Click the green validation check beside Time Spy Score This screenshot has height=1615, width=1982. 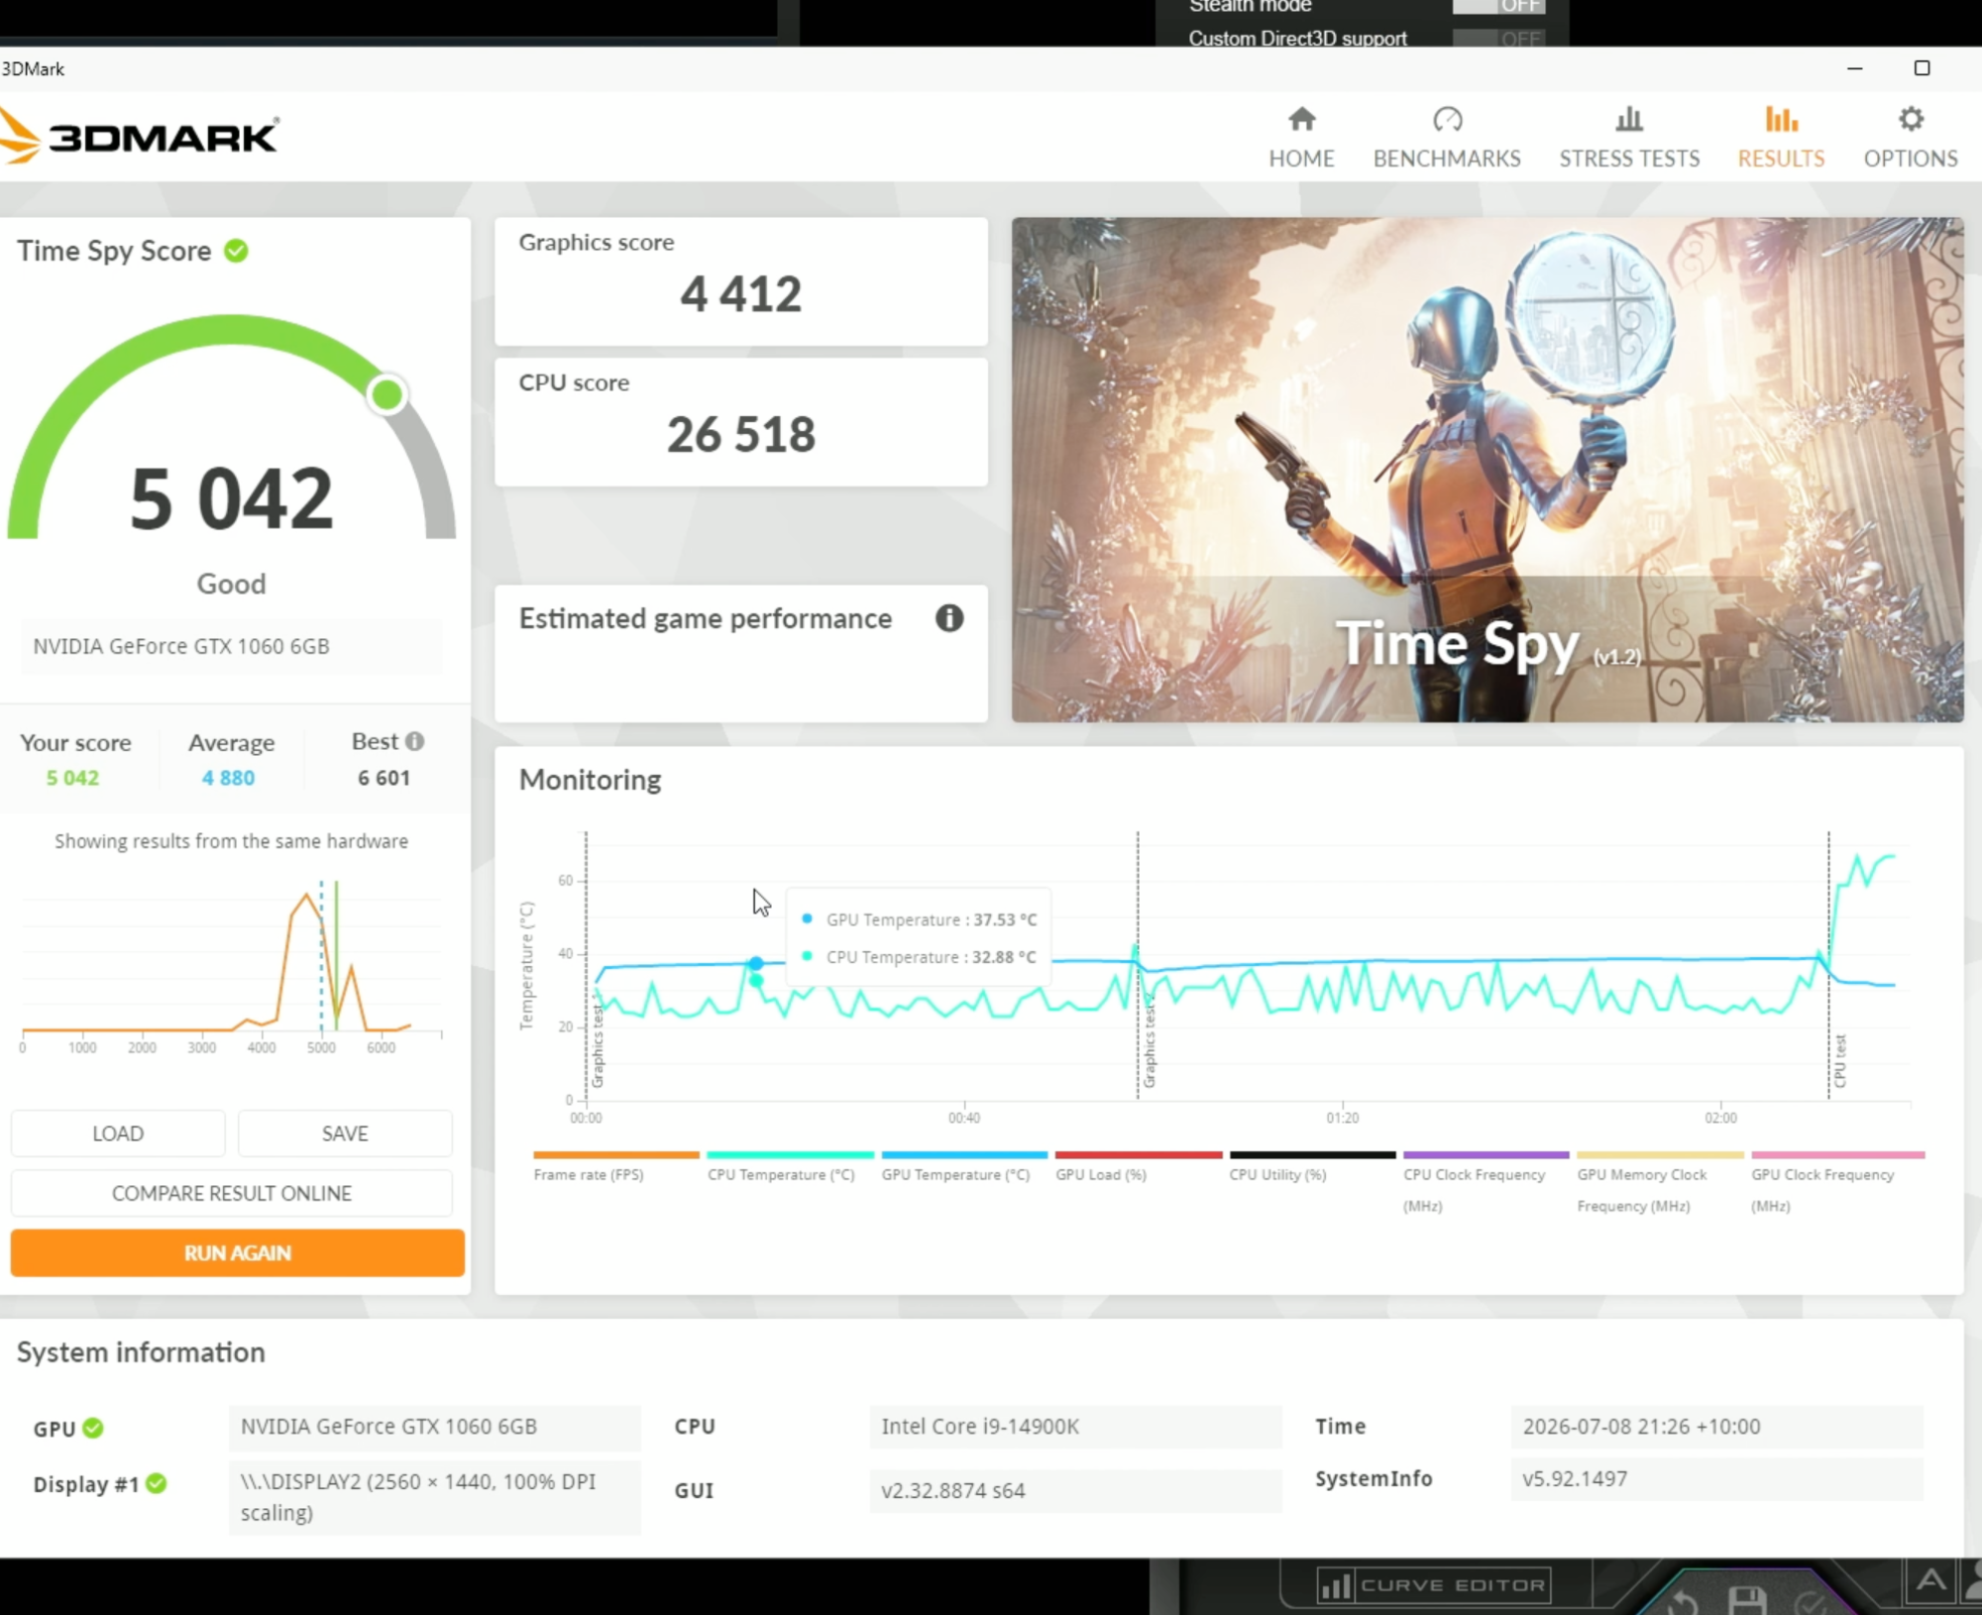[x=236, y=251]
